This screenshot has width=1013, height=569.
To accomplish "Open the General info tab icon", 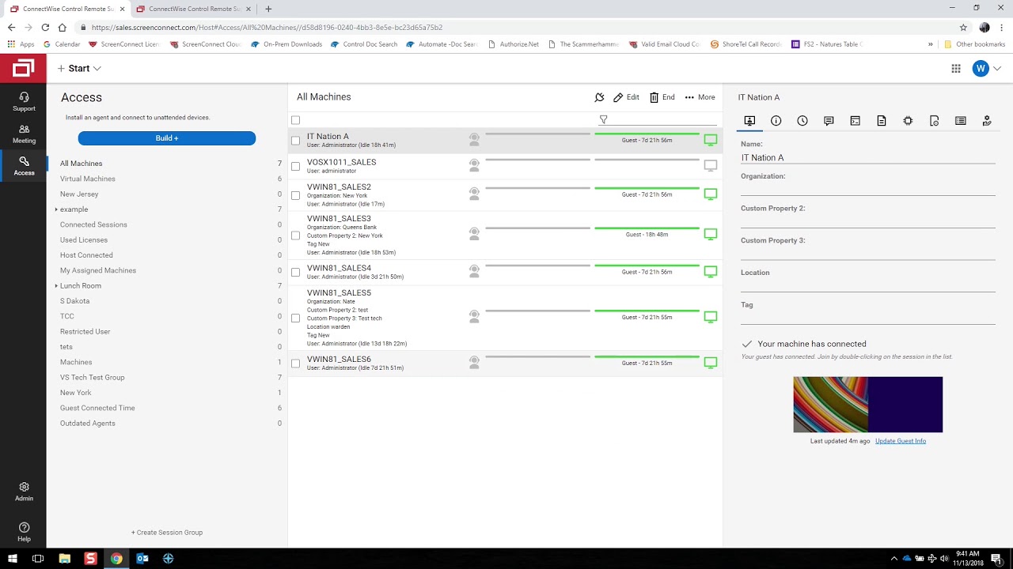I will tap(776, 121).
